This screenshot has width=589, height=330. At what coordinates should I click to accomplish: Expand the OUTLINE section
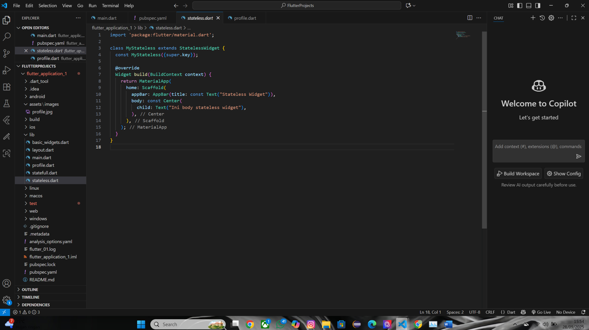29,289
